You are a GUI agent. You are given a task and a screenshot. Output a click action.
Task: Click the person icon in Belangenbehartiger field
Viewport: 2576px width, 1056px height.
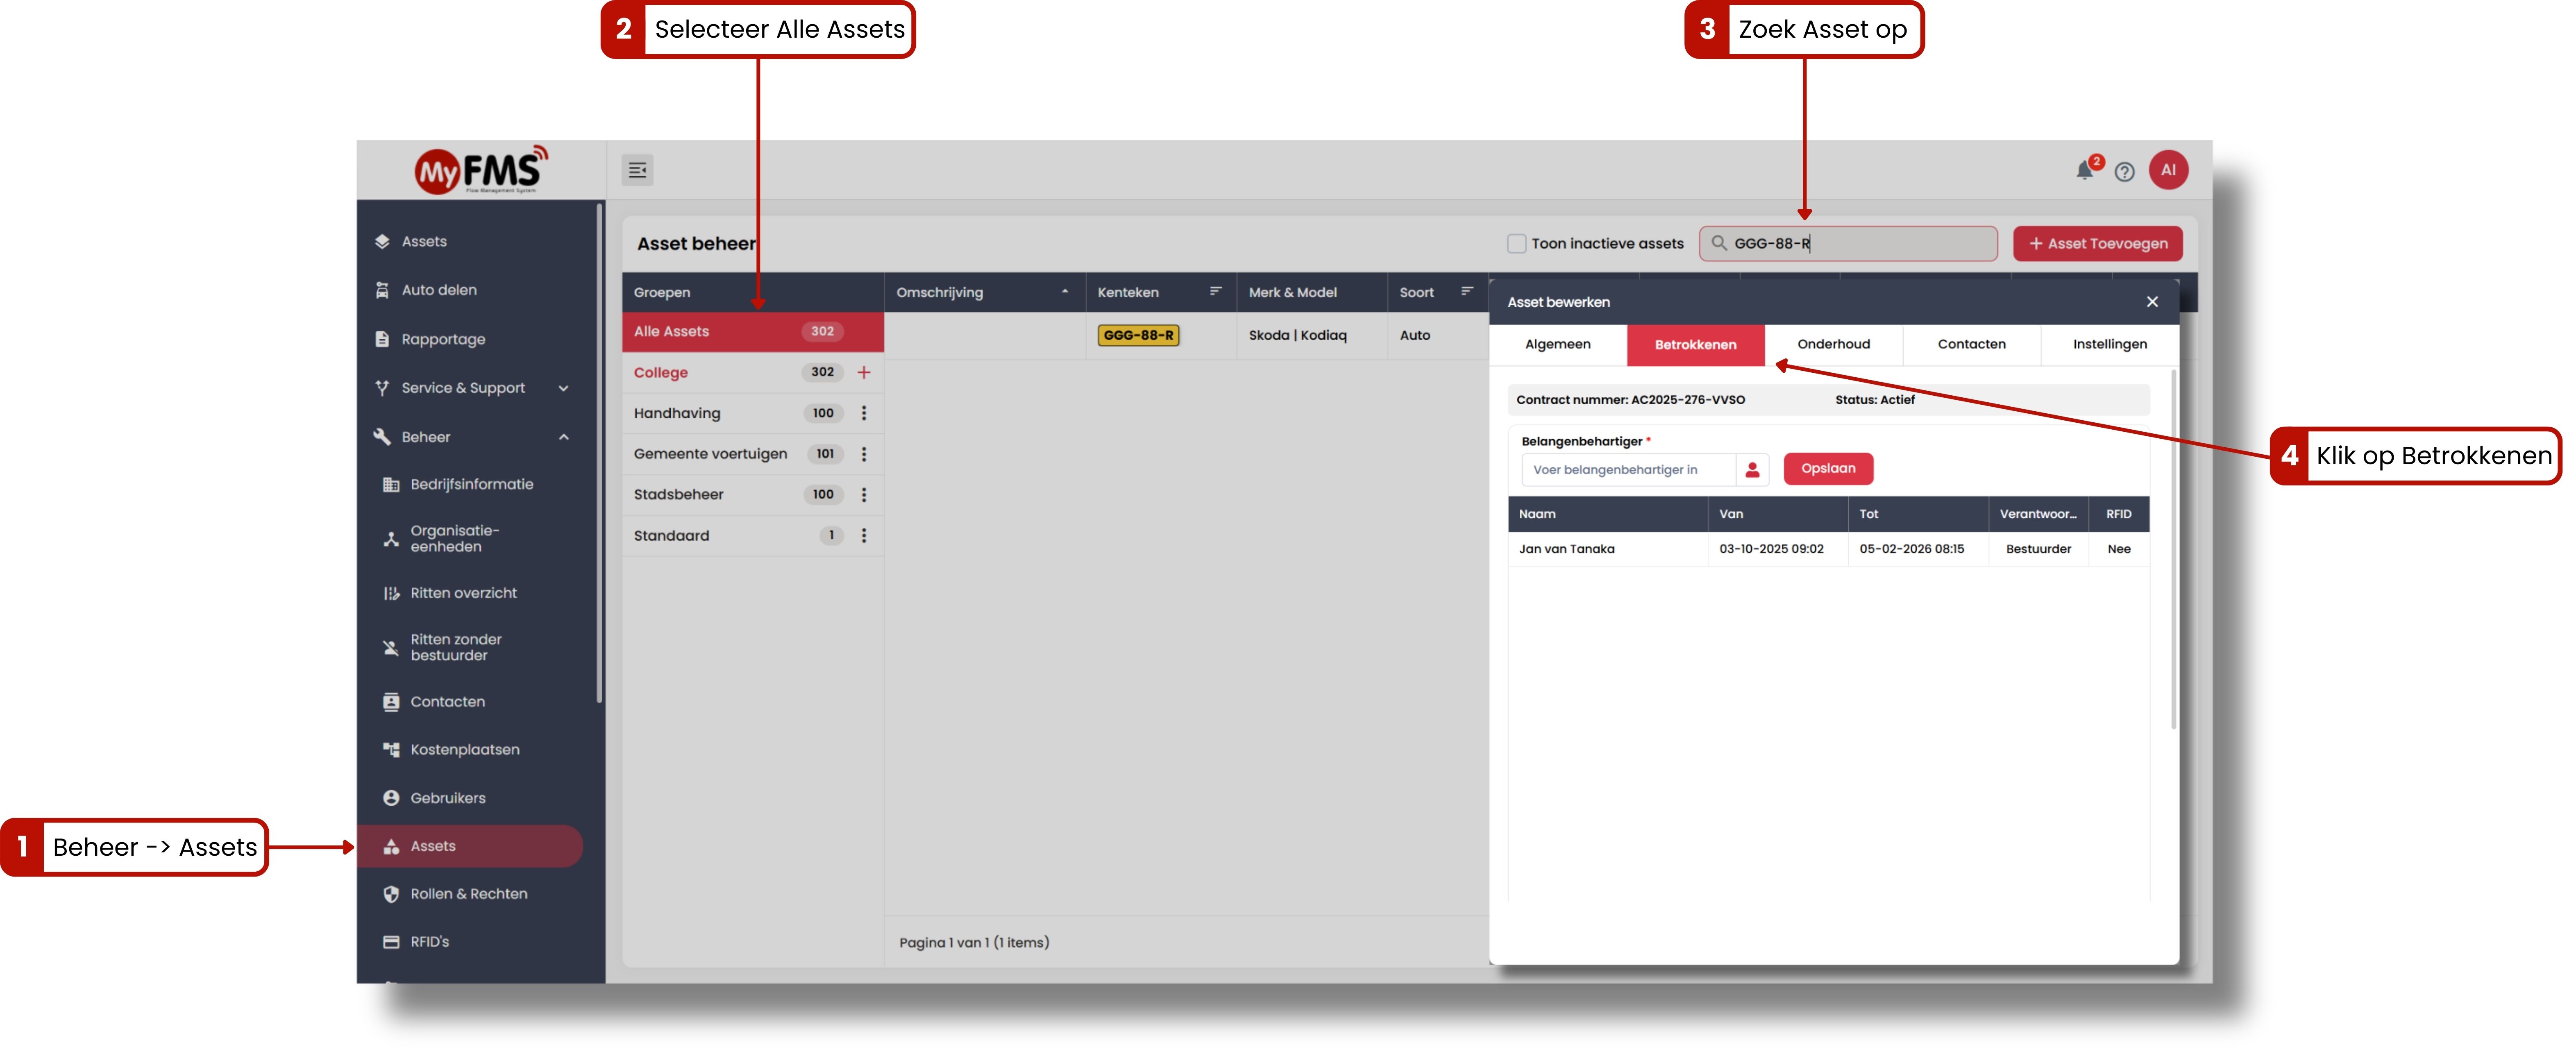point(1752,469)
